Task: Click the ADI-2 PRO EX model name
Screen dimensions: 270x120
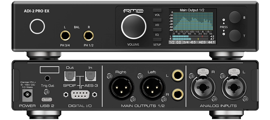Action: click(37, 11)
